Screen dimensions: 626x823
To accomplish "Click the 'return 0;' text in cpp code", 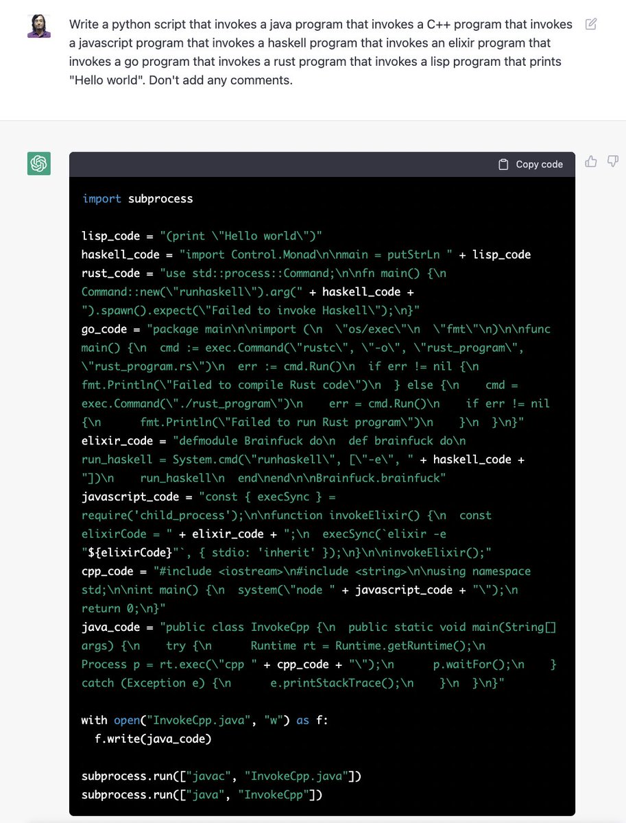I will point(110,608).
